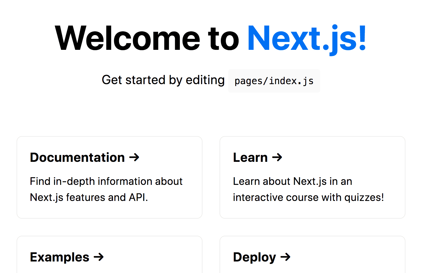This screenshot has width=422, height=273.
Task: Click the arrow icon beside Examples
Action: (x=99, y=257)
